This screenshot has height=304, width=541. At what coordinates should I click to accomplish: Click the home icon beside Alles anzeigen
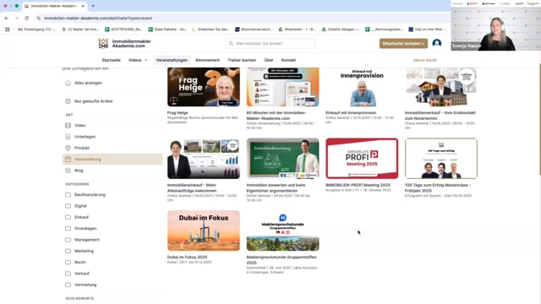pos(68,83)
